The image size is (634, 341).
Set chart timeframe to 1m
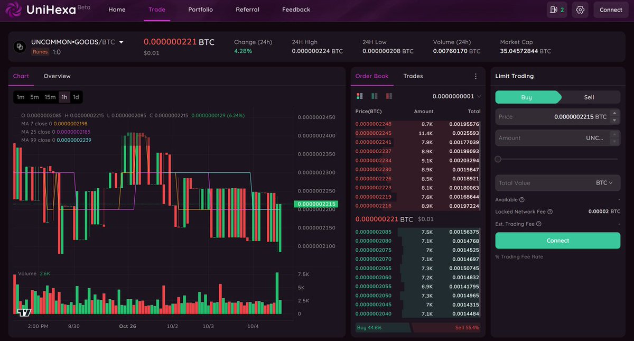click(20, 97)
